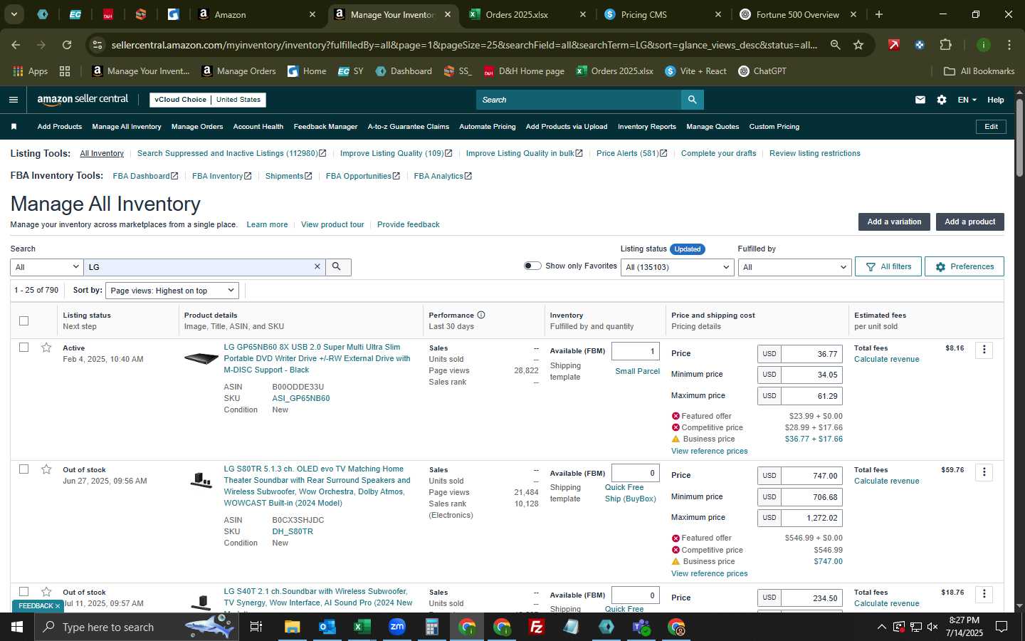Click the Seller Central search magnifier button
This screenshot has width=1025, height=641.
click(x=692, y=100)
